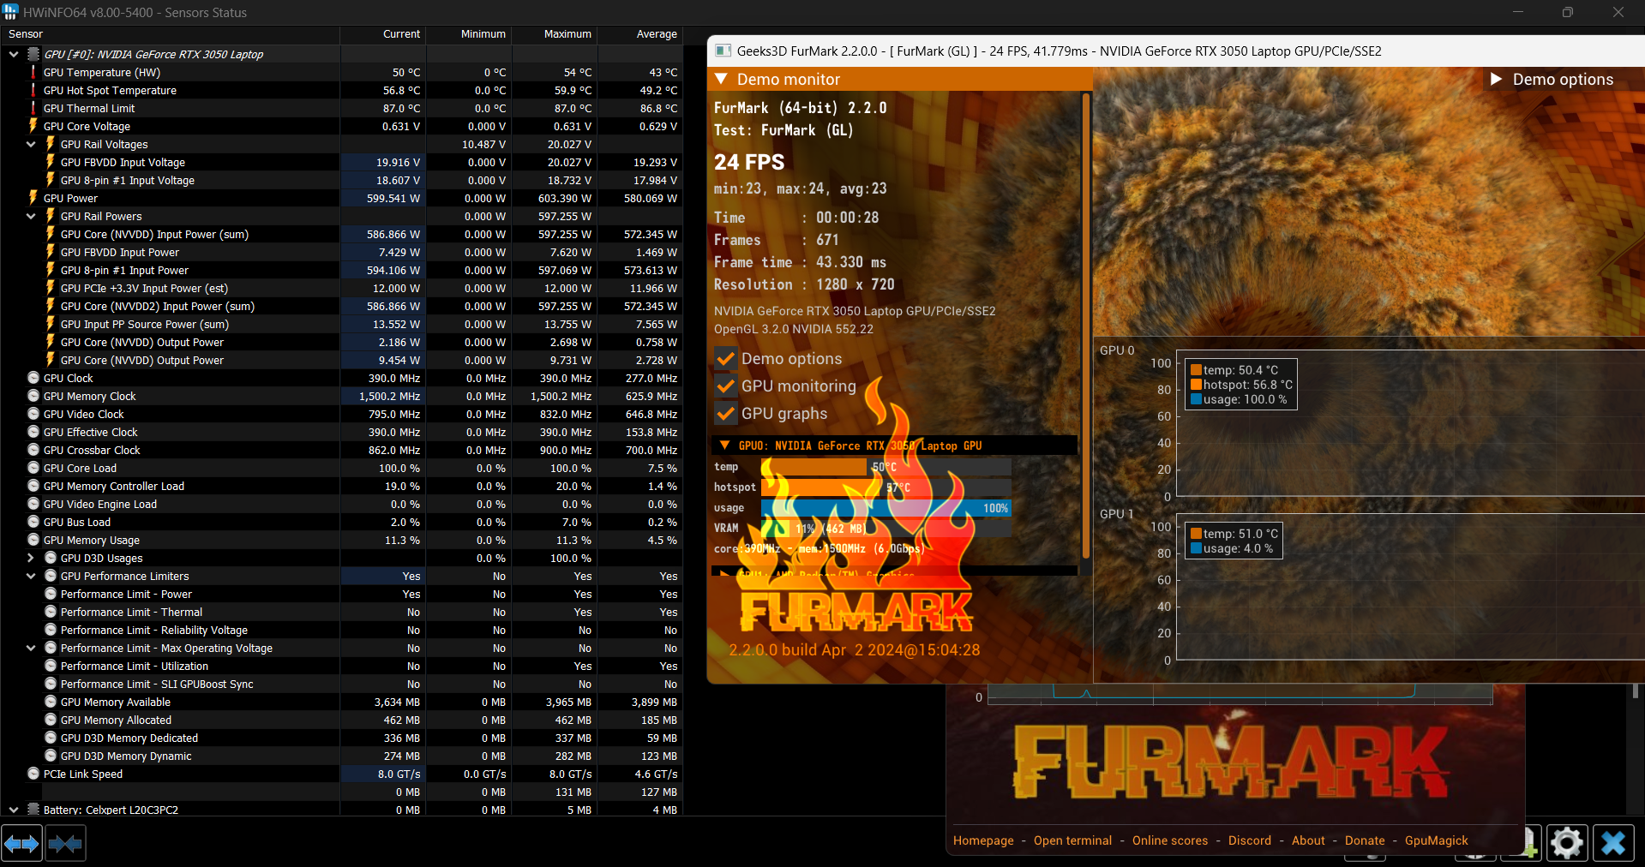Click GPU 8-pin #1 Input Power lightning icon
The image size is (1645, 867).
pos(51,270)
